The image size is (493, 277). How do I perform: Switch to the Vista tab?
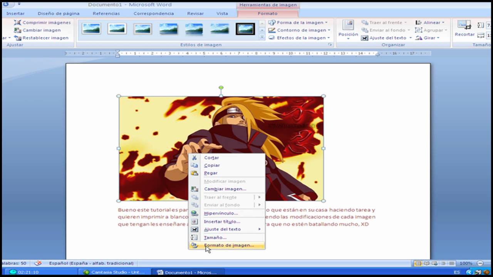tap(222, 13)
